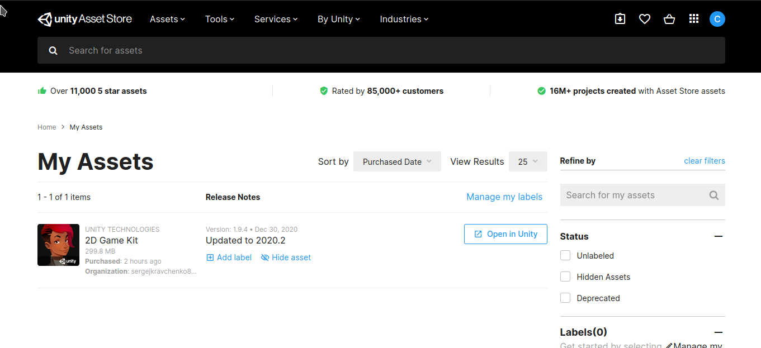Check the Deprecated filter
This screenshot has height=348, width=761.
[565, 298]
